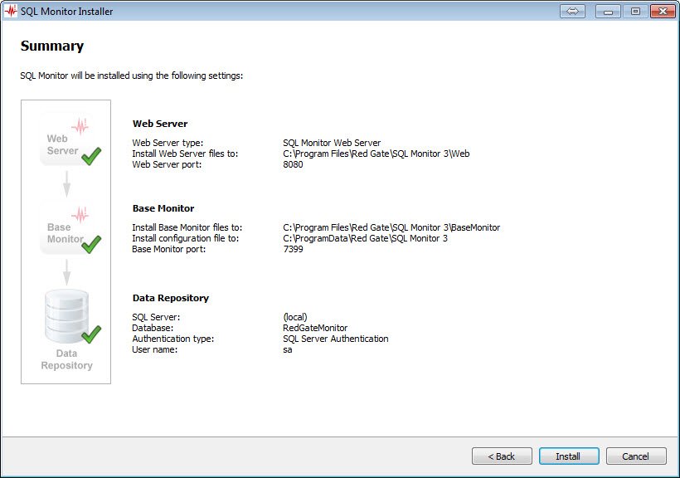Viewport: 680px width, 478px height.
Task: Click the 'Web Server' section heading
Action: coord(160,124)
